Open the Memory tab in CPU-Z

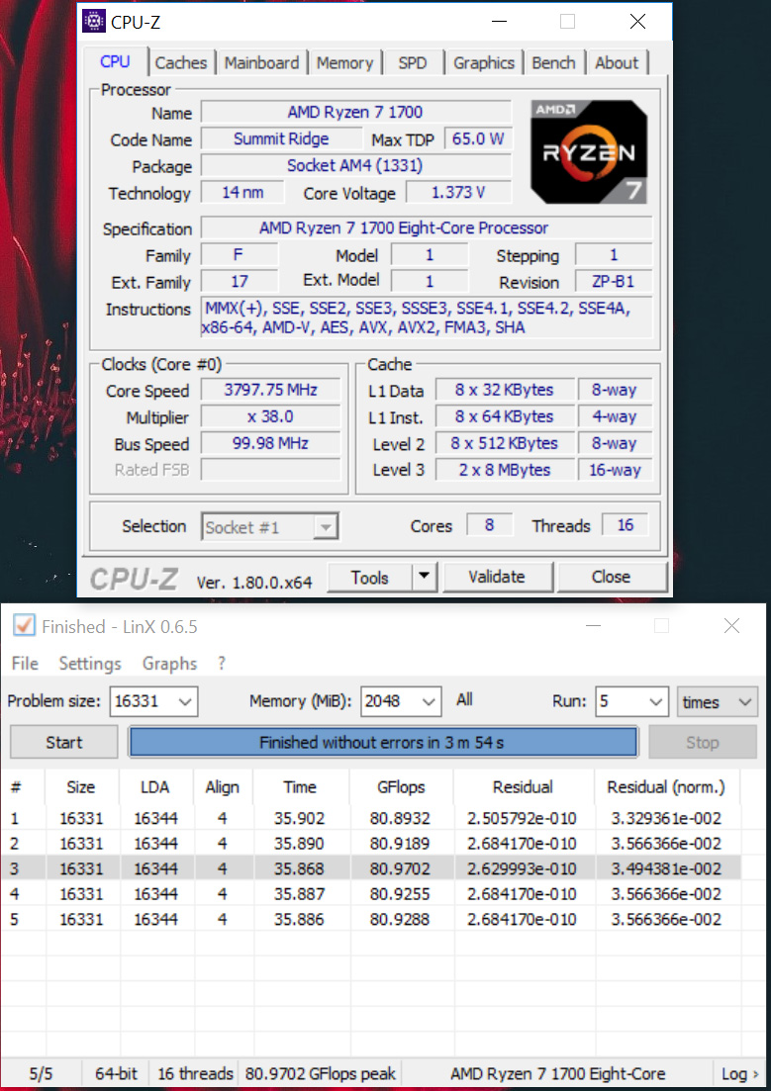pyautogui.click(x=344, y=62)
